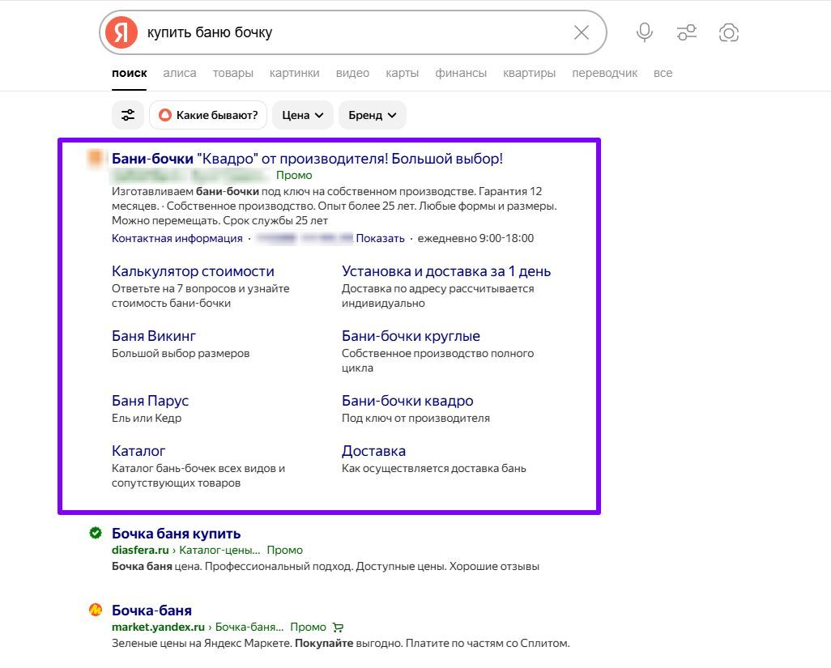
Task: Click the Yandex logo icon
Action: coord(121,32)
